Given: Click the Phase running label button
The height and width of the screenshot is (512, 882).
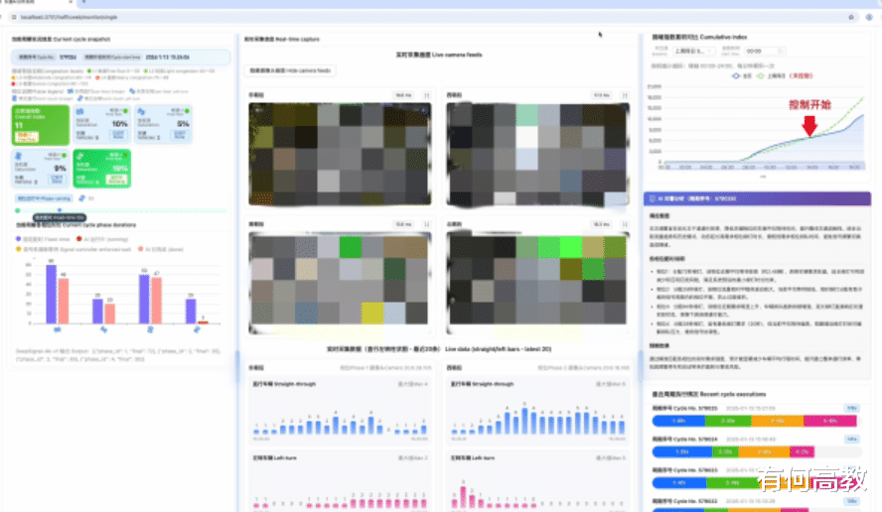Looking at the screenshot, I should coord(44,198).
